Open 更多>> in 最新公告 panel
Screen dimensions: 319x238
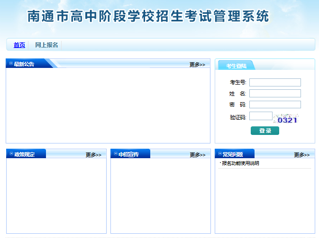(197, 65)
